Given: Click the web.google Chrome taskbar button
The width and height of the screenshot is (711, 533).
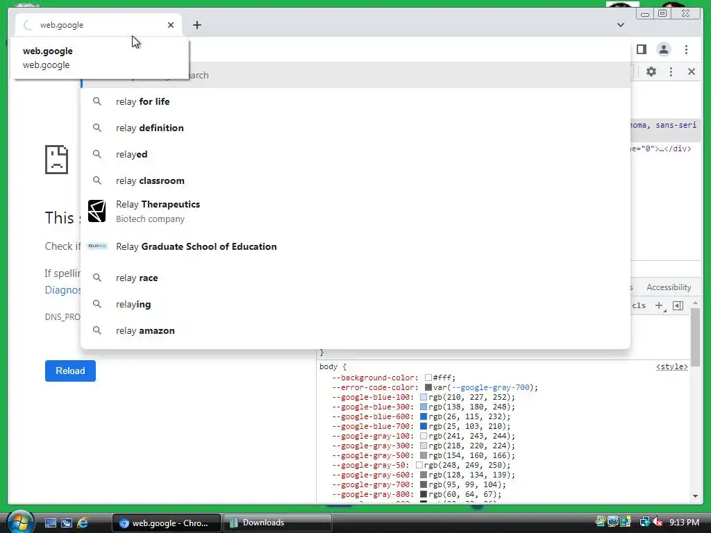Looking at the screenshot, I should 166,523.
